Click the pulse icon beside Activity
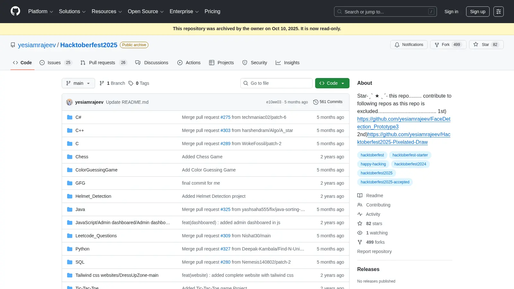 coord(360,214)
